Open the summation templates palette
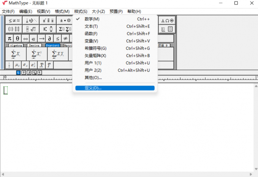This screenshot has width=258, height=177. (x=65, y=29)
